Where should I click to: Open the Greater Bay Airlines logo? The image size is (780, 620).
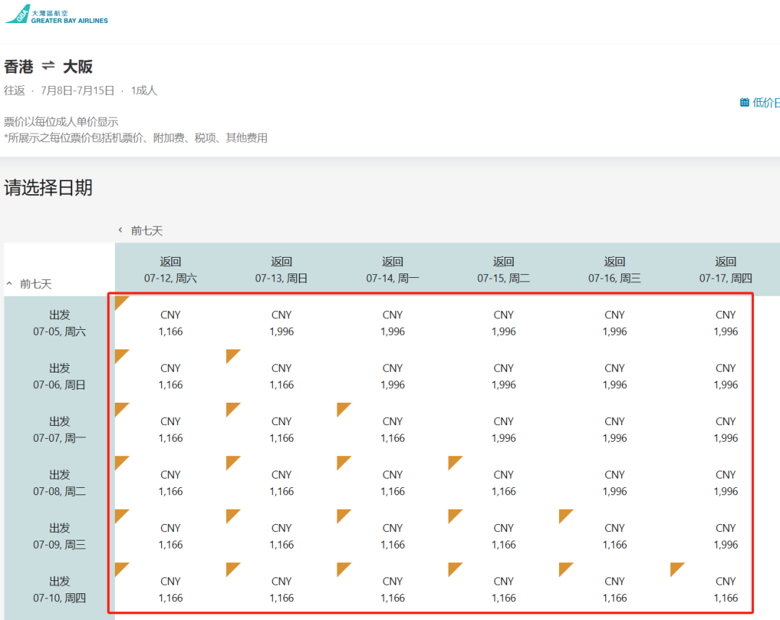56,14
